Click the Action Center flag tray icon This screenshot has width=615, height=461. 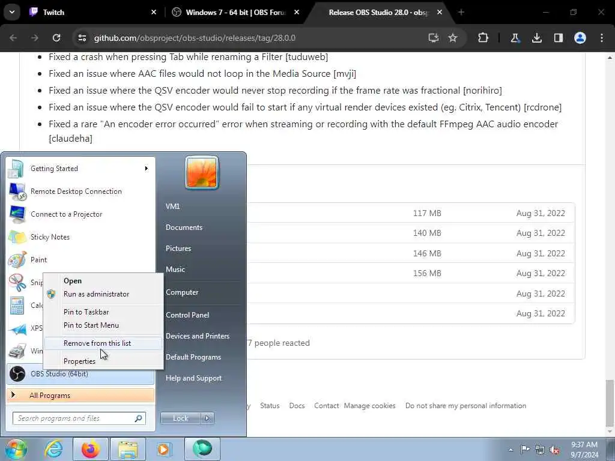(525, 449)
